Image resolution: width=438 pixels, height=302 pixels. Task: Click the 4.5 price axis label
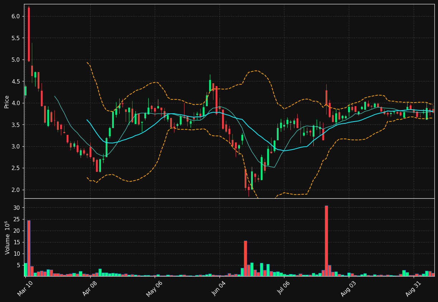tap(15, 81)
